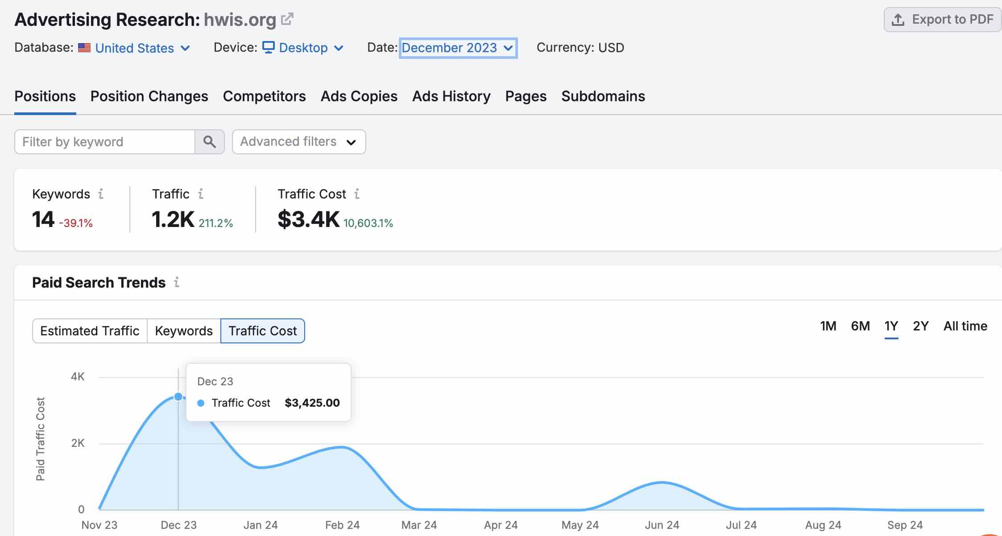Switch to the Subdomains tab
Screen dimensions: 1002x536
coord(603,96)
